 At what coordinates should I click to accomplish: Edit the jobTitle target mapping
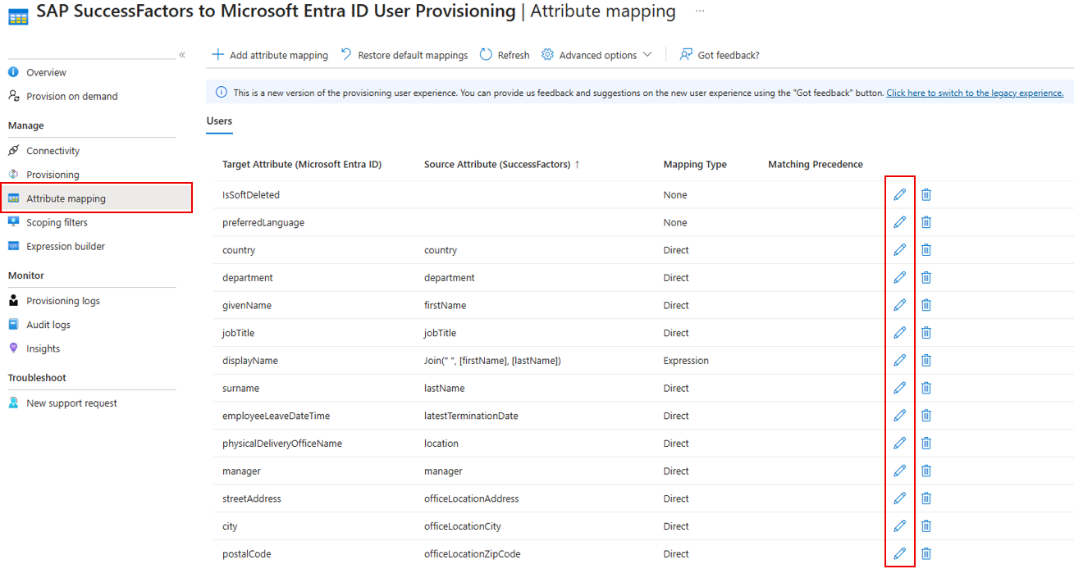tap(900, 332)
